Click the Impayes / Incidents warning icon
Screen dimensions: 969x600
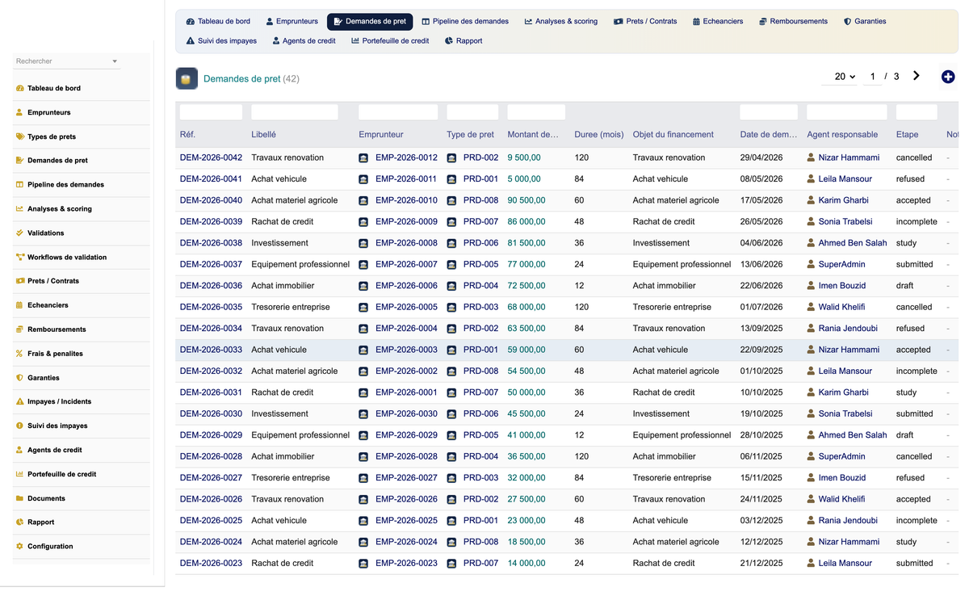coord(19,401)
